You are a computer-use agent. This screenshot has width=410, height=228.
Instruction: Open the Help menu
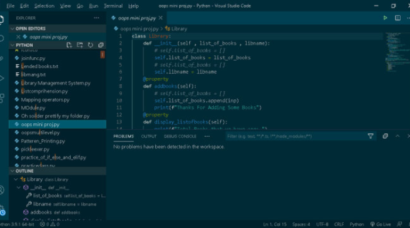tap(134, 6)
